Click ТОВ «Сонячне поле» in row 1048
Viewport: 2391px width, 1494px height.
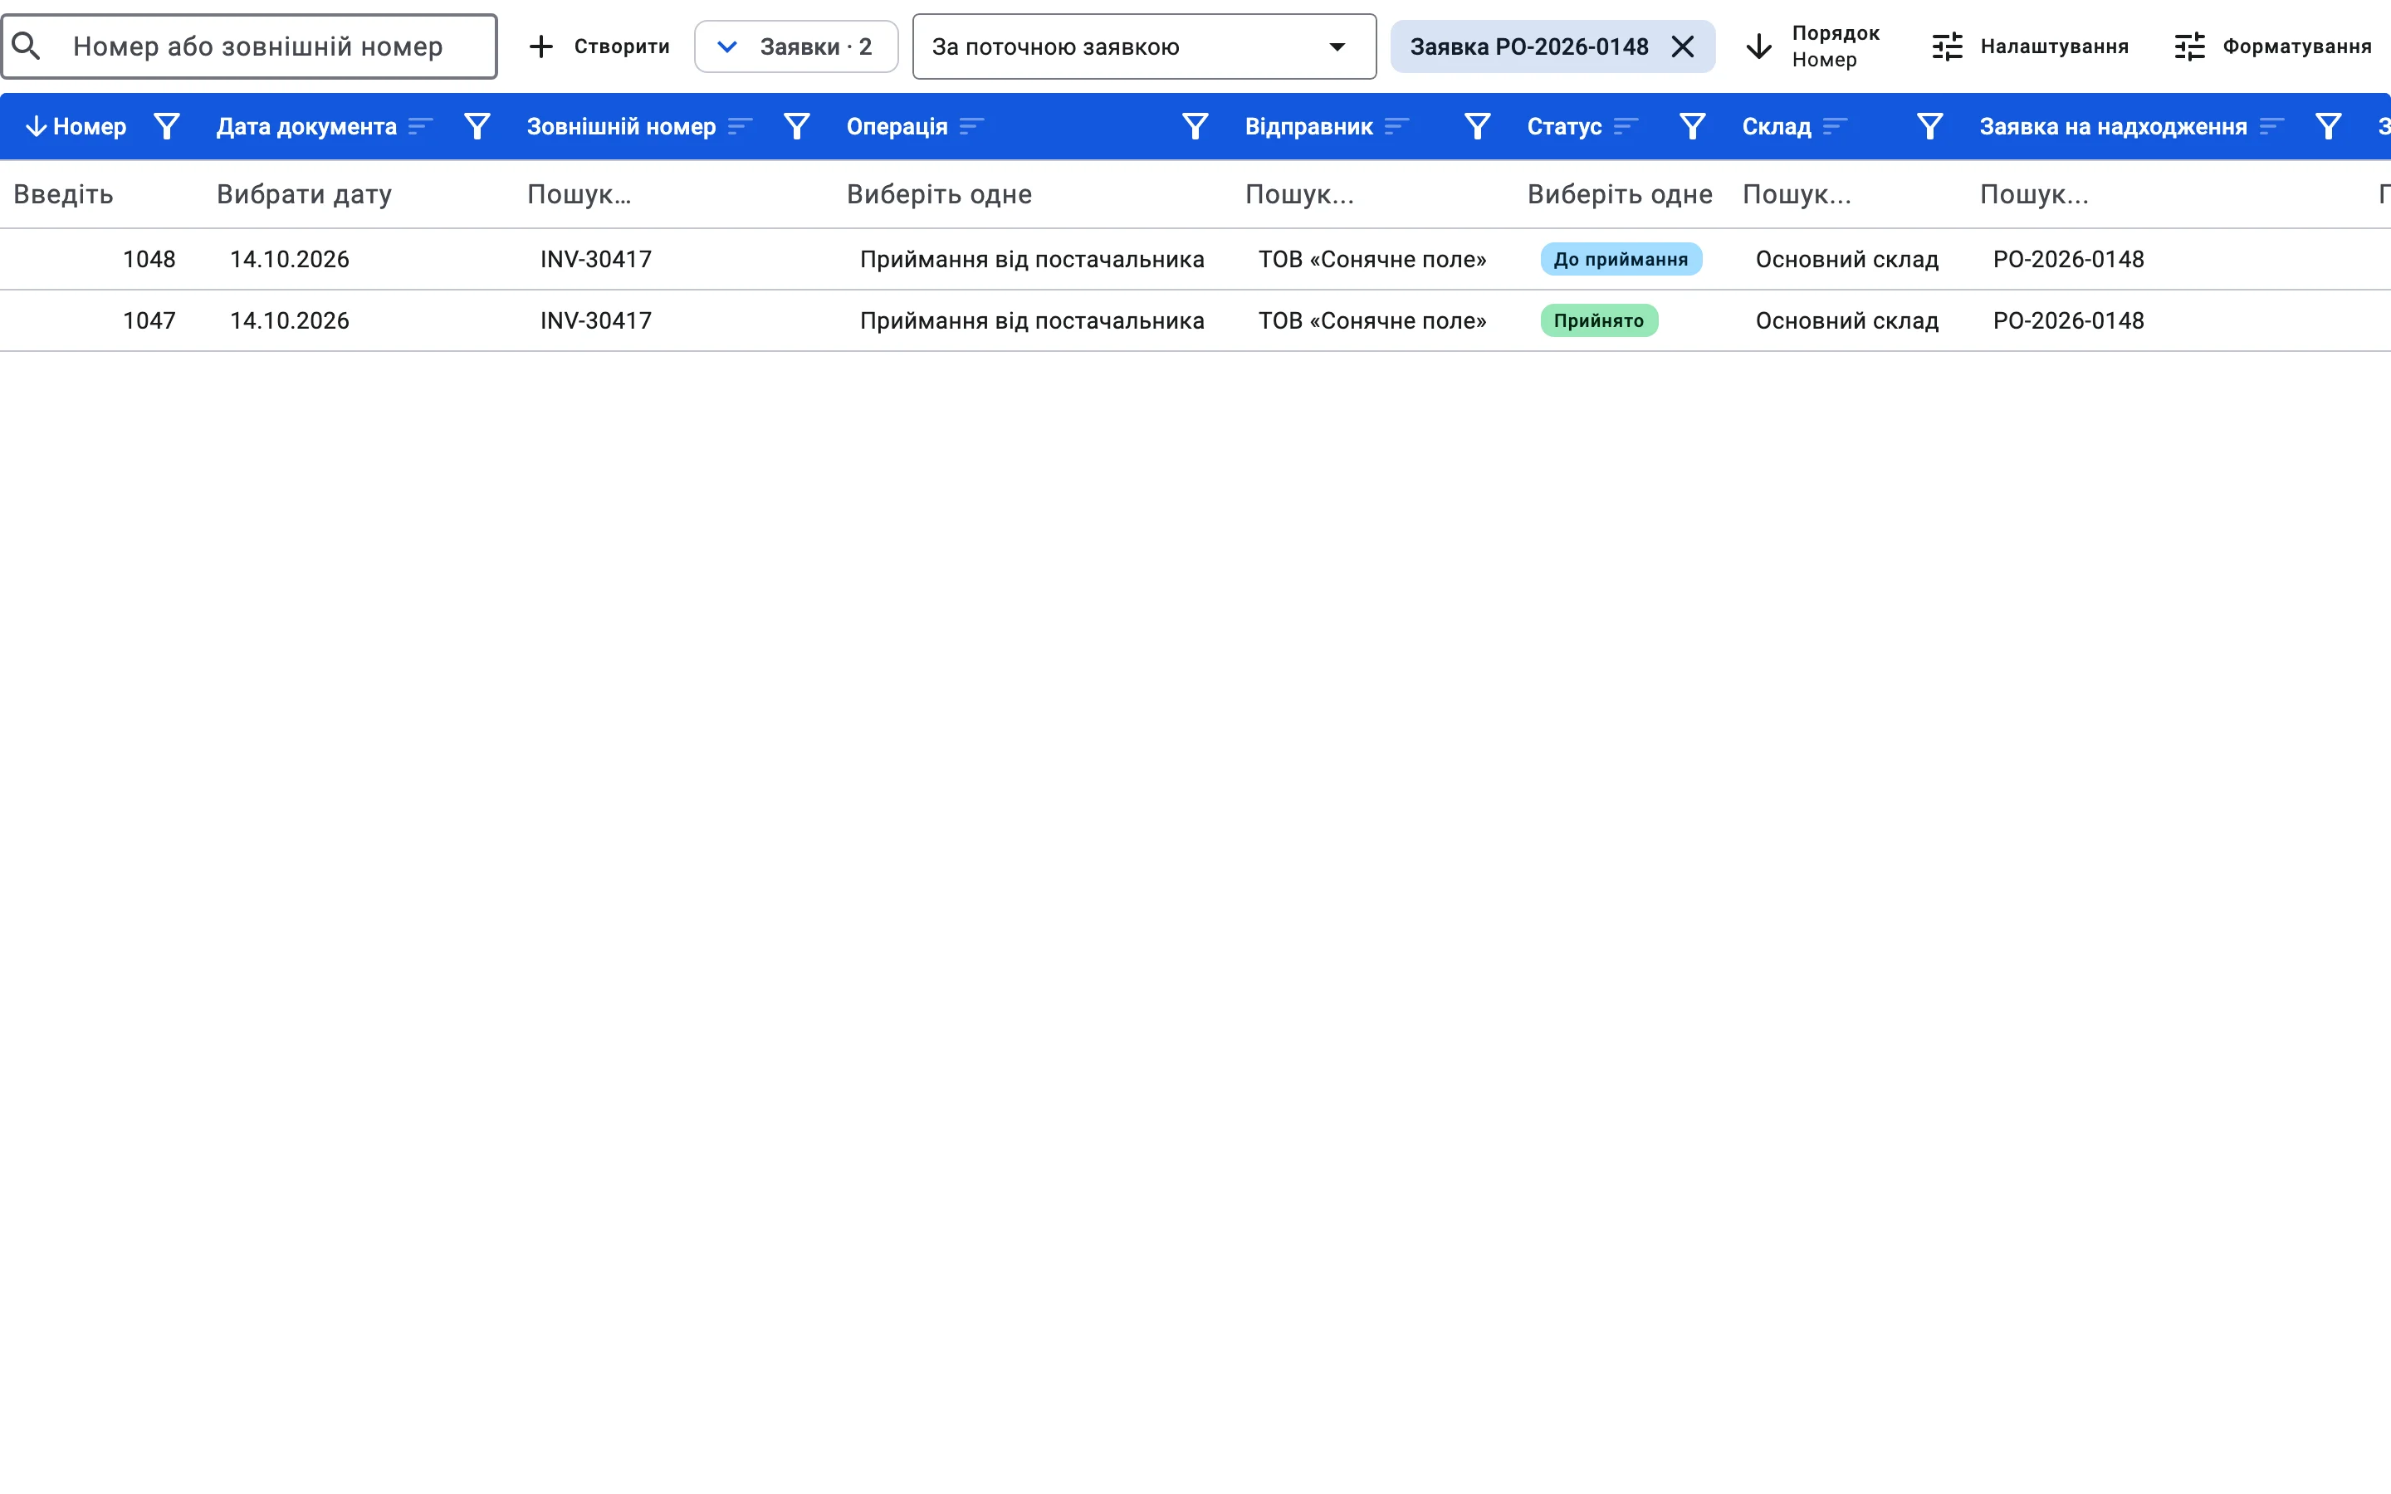pyautogui.click(x=1372, y=259)
